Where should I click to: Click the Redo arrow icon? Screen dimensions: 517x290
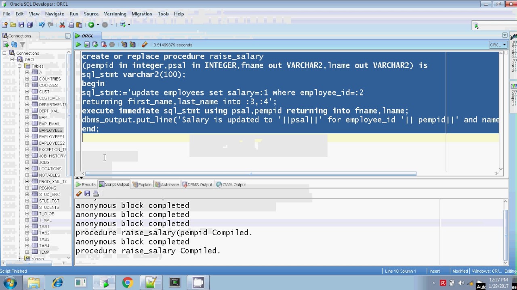[50, 25]
